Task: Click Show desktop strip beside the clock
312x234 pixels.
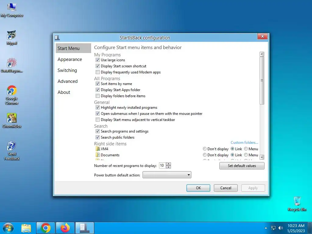Action: [x=310, y=228]
